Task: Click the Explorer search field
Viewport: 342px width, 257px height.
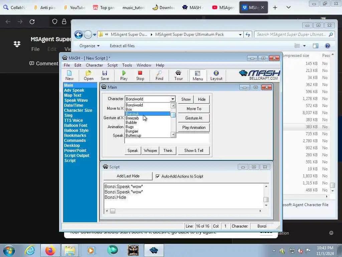Action: (x=295, y=34)
